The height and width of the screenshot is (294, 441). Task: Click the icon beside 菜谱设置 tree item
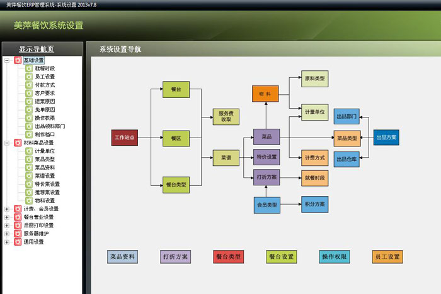[x=29, y=176]
